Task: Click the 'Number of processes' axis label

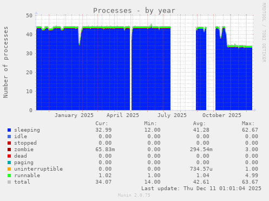Action: pyautogui.click(x=6, y=62)
